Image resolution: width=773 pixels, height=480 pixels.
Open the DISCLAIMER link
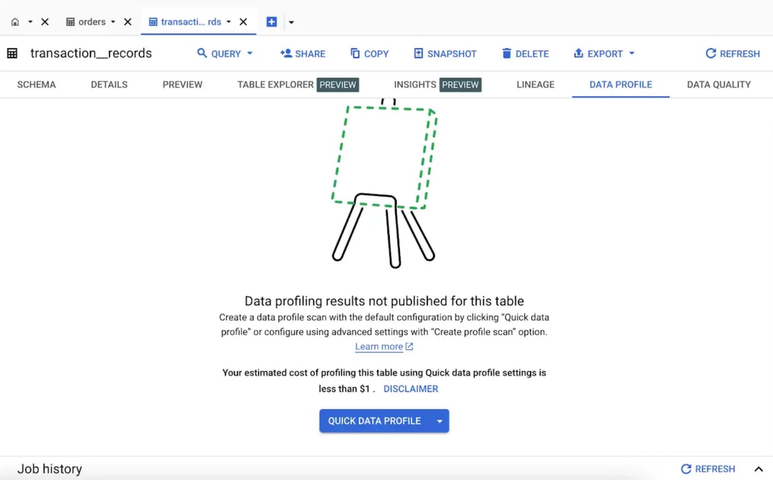(x=411, y=389)
